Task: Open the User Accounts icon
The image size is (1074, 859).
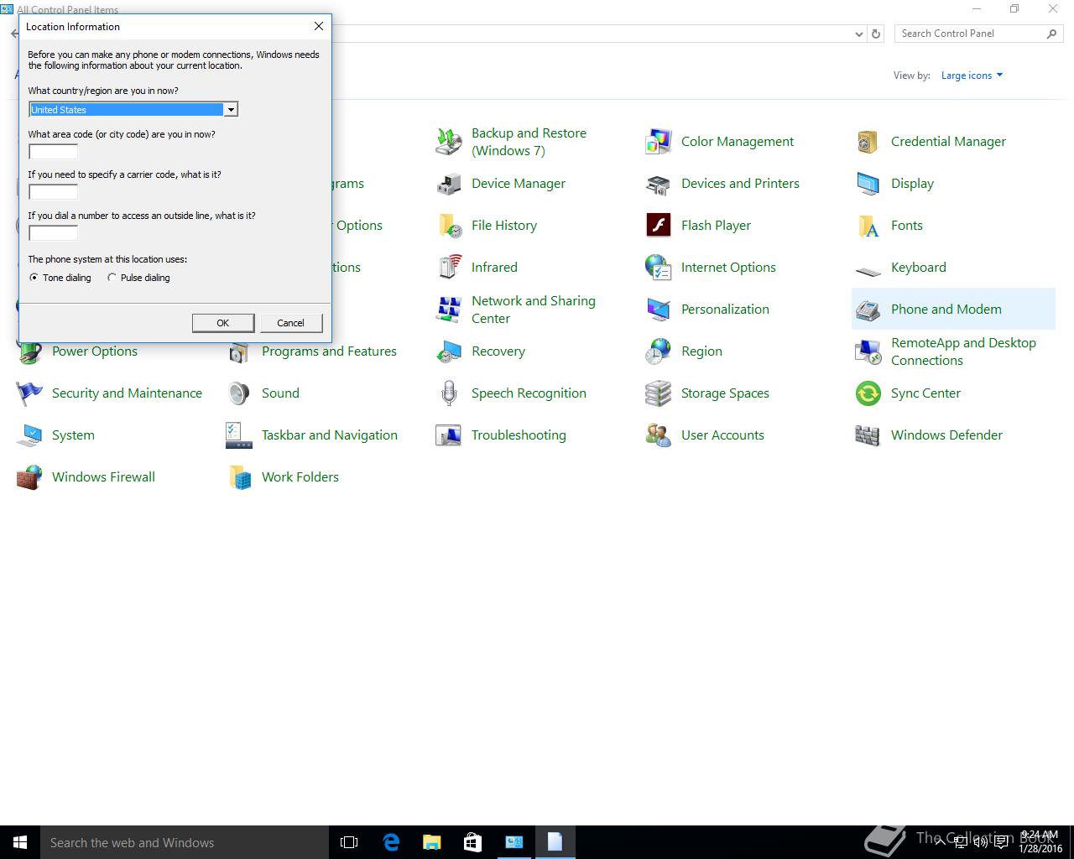Action: point(659,435)
